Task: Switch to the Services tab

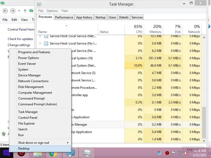Action: pyautogui.click(x=137, y=17)
